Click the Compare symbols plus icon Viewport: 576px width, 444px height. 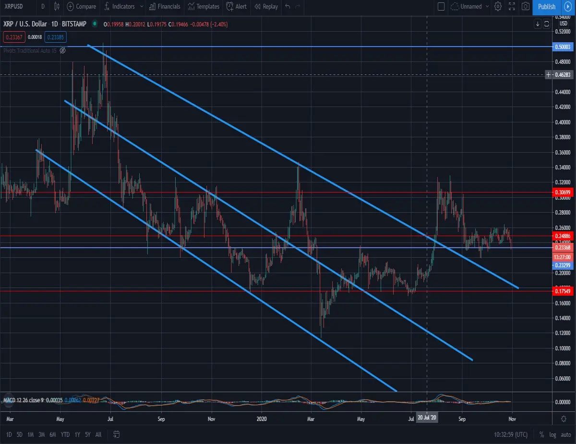point(71,7)
